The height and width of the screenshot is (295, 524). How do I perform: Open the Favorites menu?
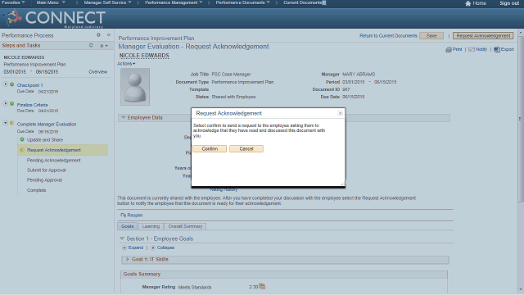coord(13,2)
